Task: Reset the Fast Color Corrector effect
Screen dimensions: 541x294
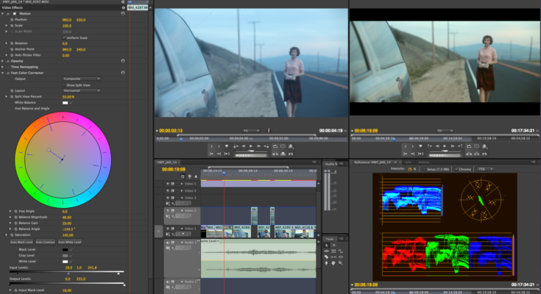Action: pyautogui.click(x=123, y=73)
